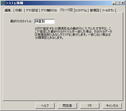
Task: Dismiss dialog with the キャンセル button
Action: (x=112, y=106)
